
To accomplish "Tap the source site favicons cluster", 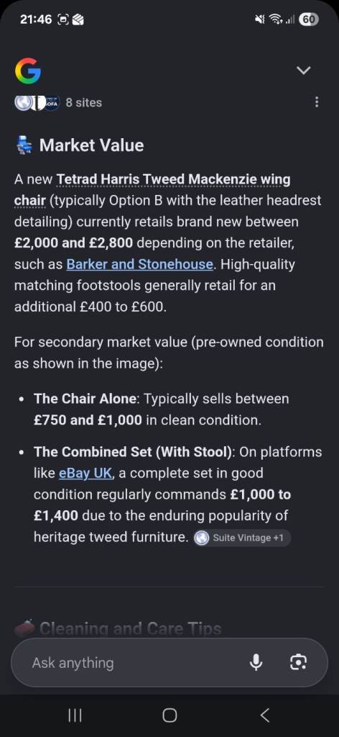I will pos(37,102).
